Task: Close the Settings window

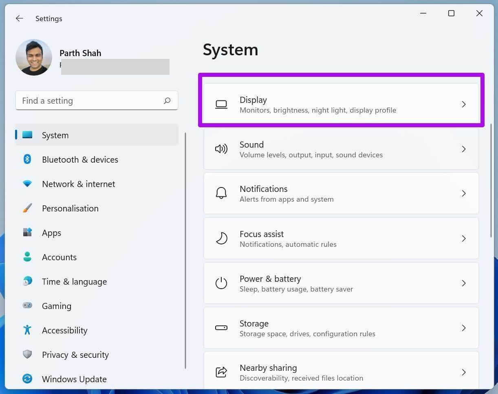Action: (479, 13)
